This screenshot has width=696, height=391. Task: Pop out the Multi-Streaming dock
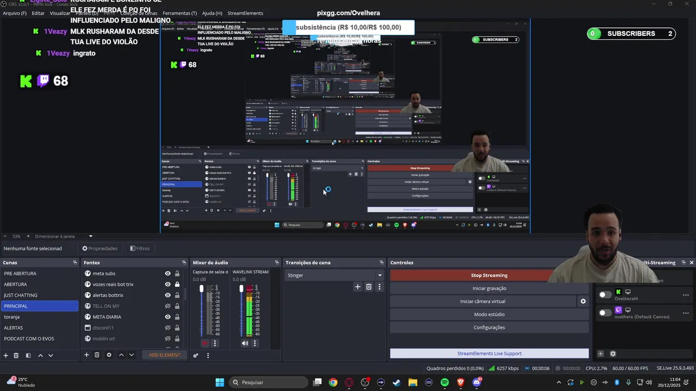pos(683,263)
